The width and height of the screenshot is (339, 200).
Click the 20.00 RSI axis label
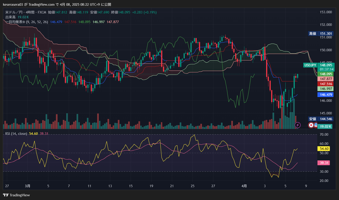pyautogui.click(x=324, y=181)
